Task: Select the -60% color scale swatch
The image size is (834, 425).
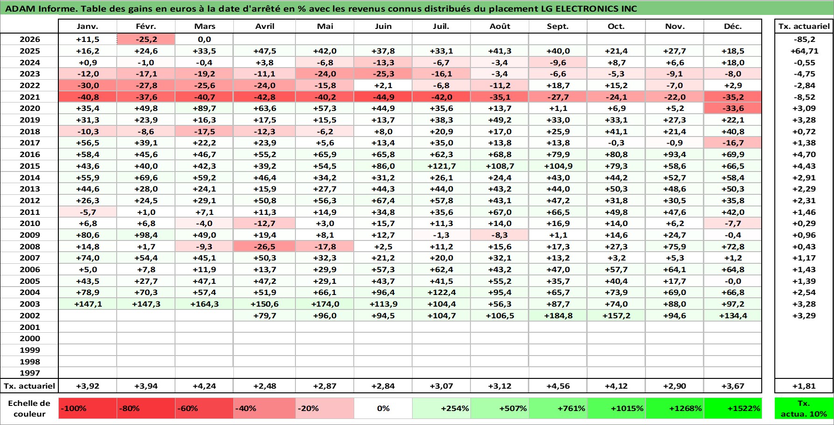Action: [x=204, y=408]
